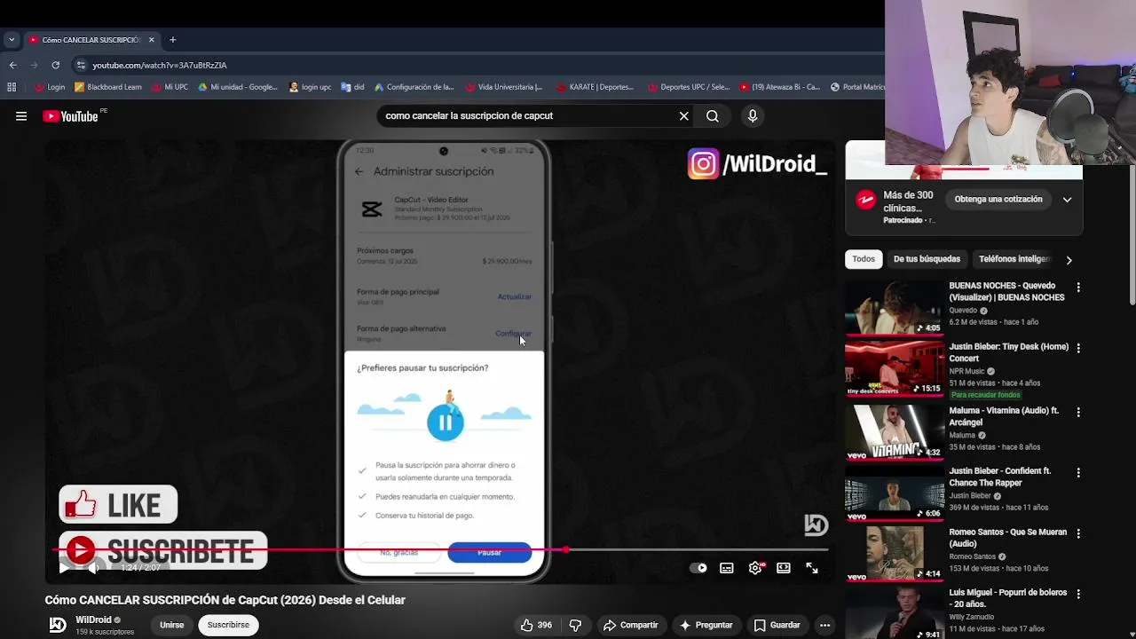Click the Preguntar button
Viewport: 1136px width, 639px height.
[706, 625]
